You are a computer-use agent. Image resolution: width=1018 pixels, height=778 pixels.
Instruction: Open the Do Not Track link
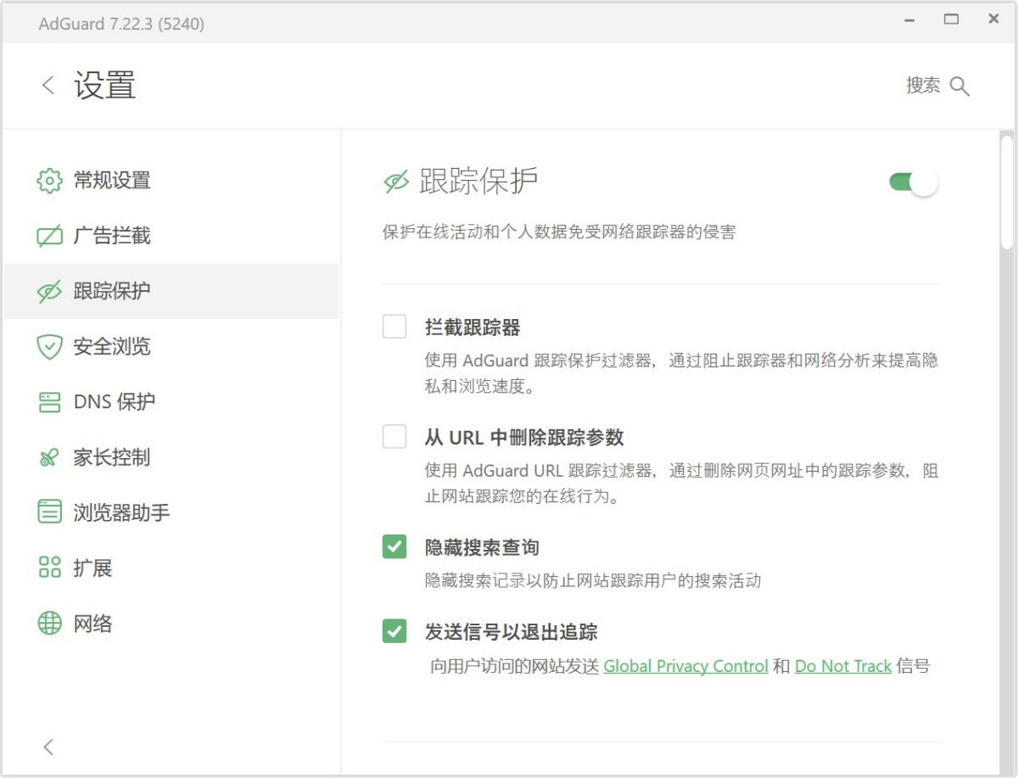click(x=842, y=666)
